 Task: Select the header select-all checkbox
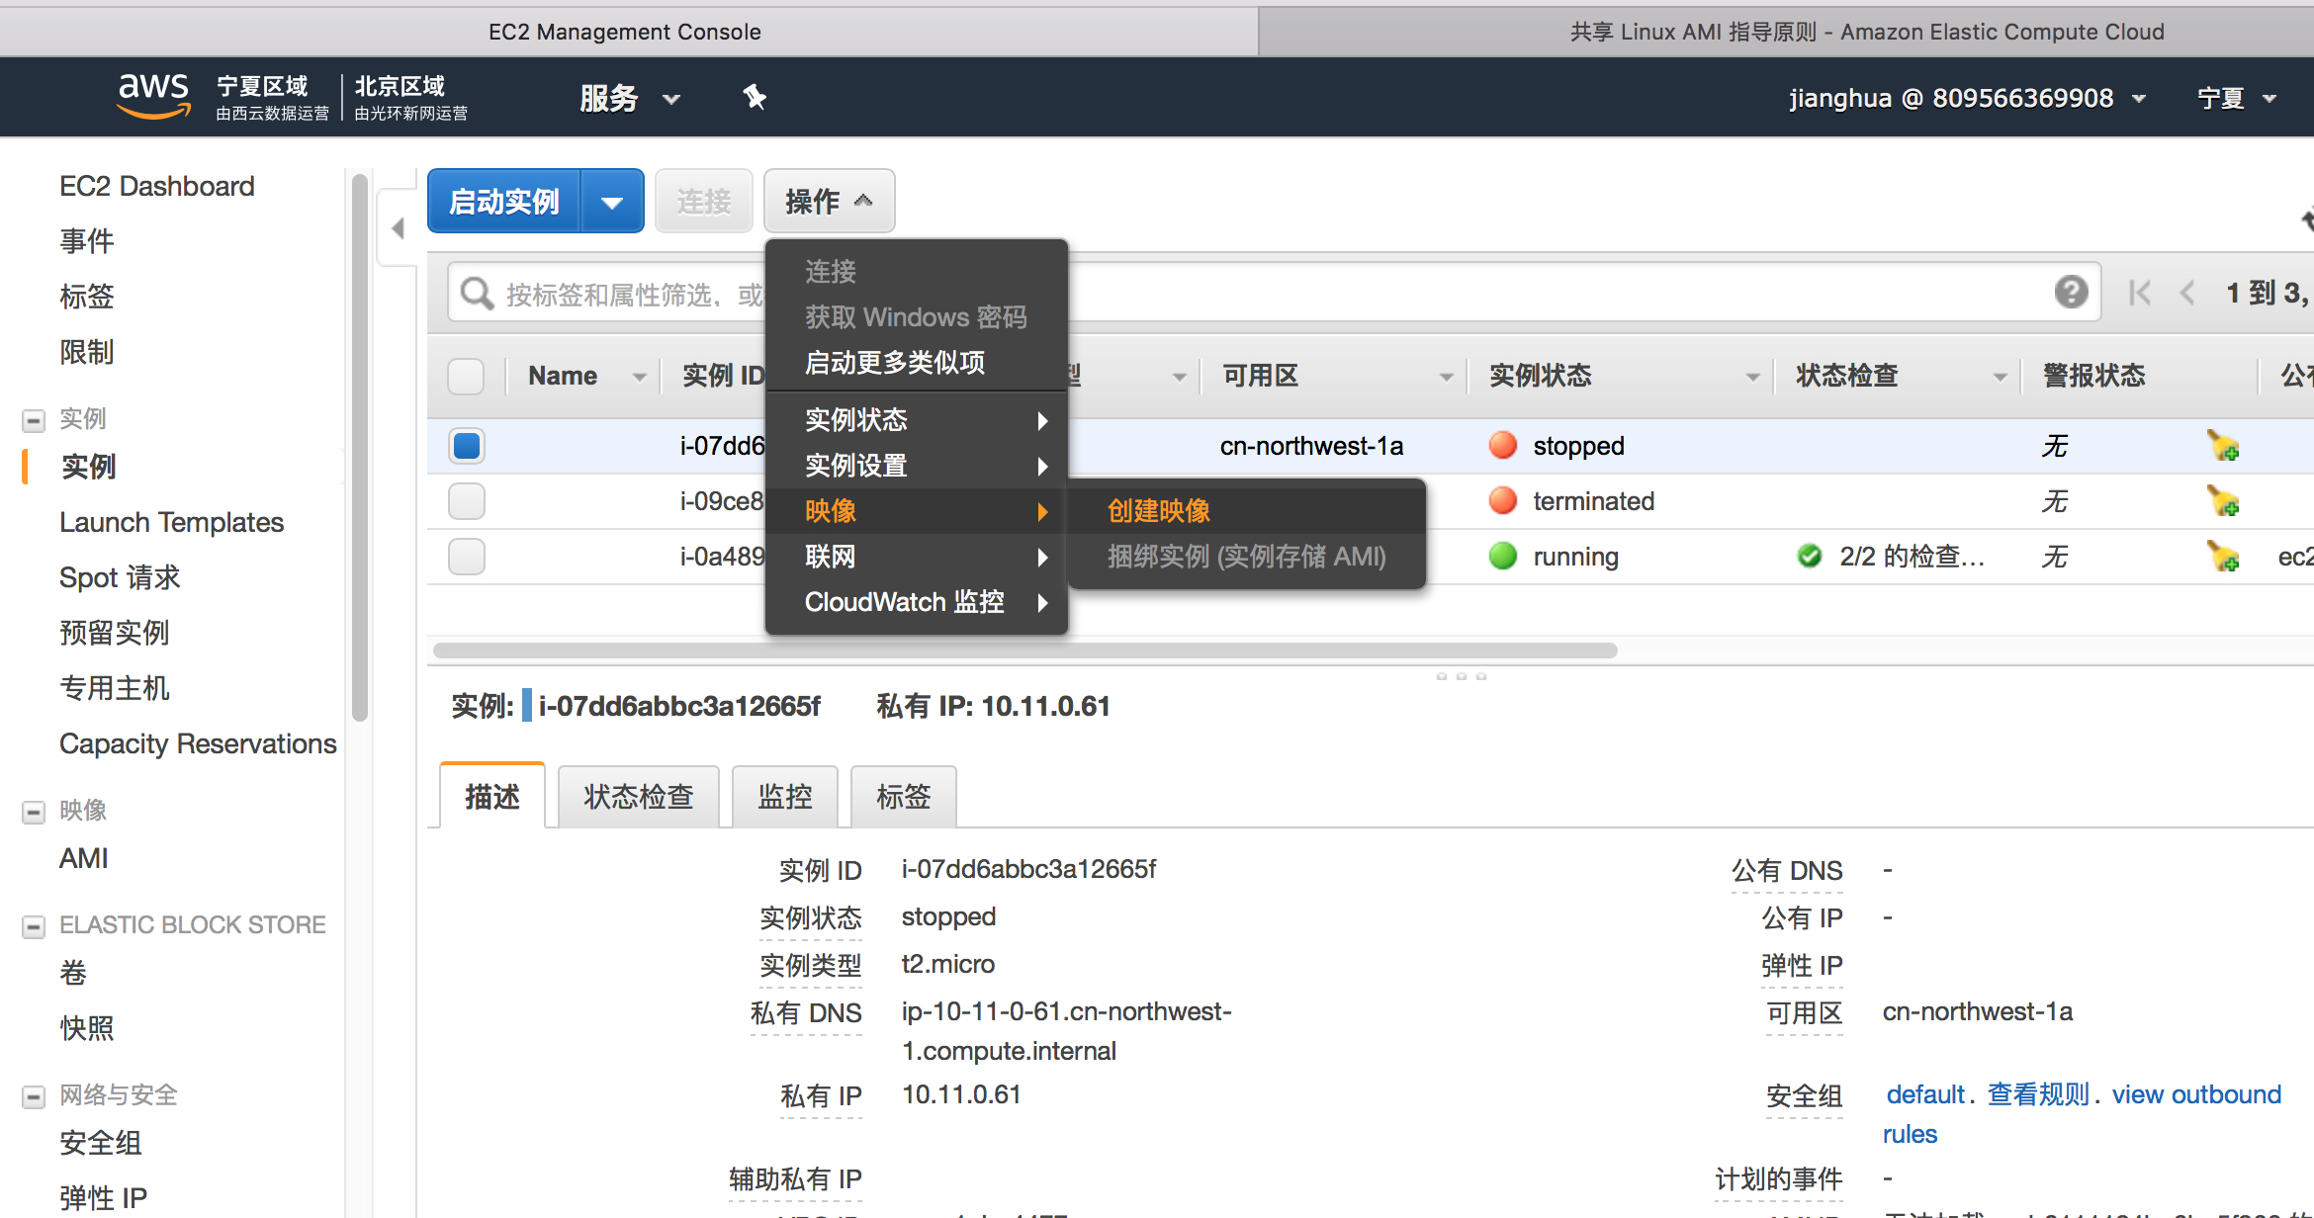pos(466,376)
